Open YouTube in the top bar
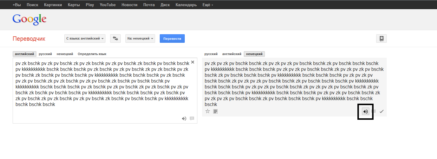This screenshot has width=437, height=159. tap(107, 5)
